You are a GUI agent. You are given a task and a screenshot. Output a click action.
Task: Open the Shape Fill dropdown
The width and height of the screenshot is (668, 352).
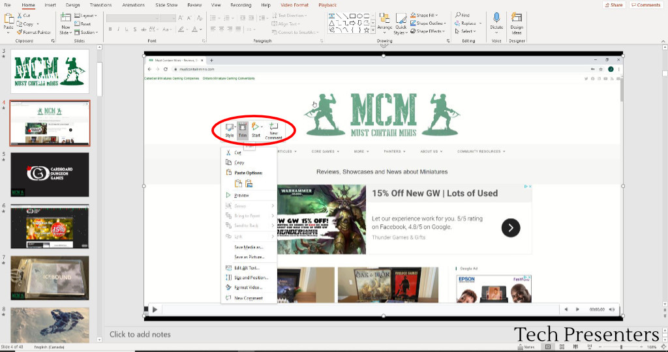tap(424, 16)
